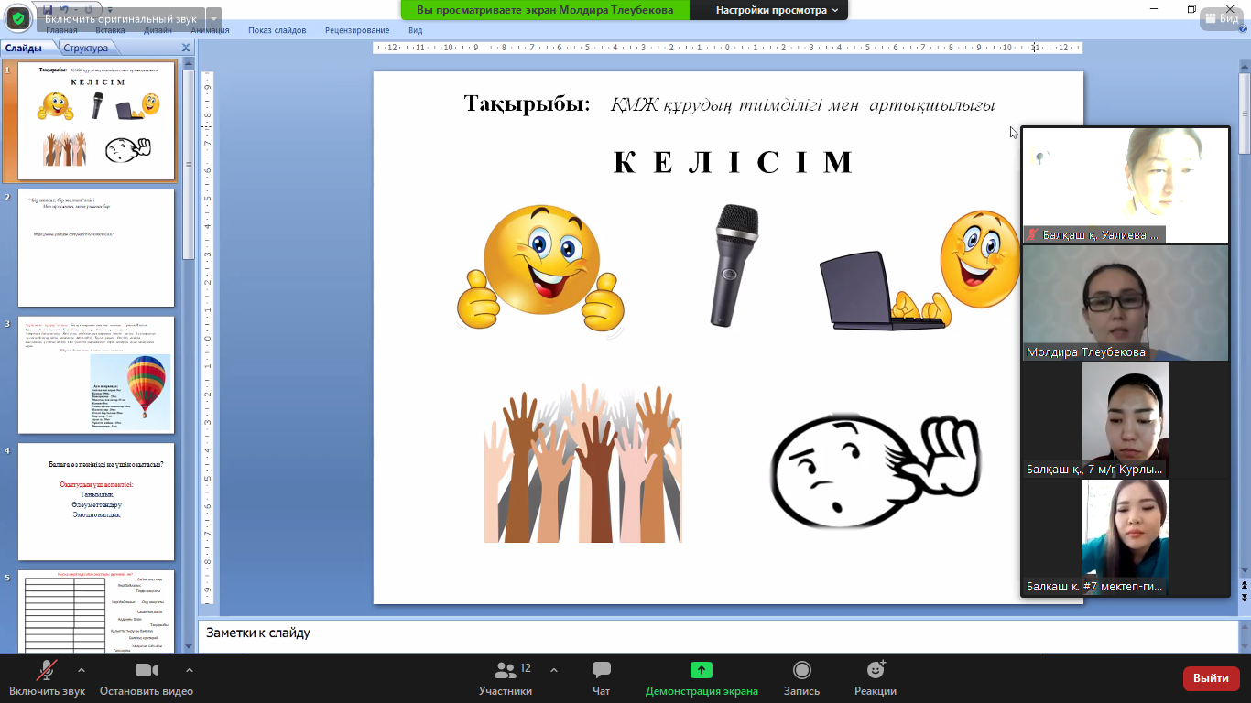Click the green security shield icon
Viewport: 1251px width, 703px height.
18,18
